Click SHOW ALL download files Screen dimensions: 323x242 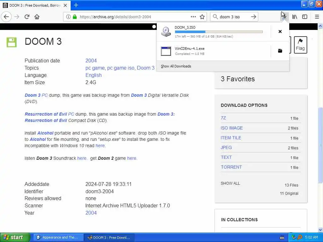tap(230, 183)
